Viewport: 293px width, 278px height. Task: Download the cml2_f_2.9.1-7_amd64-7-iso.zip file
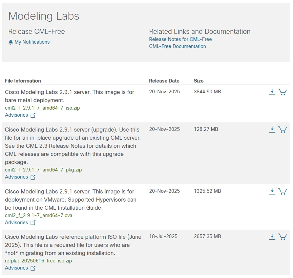tap(272, 92)
